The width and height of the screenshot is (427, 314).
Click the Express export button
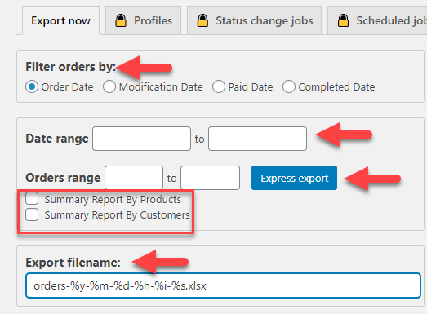click(x=295, y=178)
